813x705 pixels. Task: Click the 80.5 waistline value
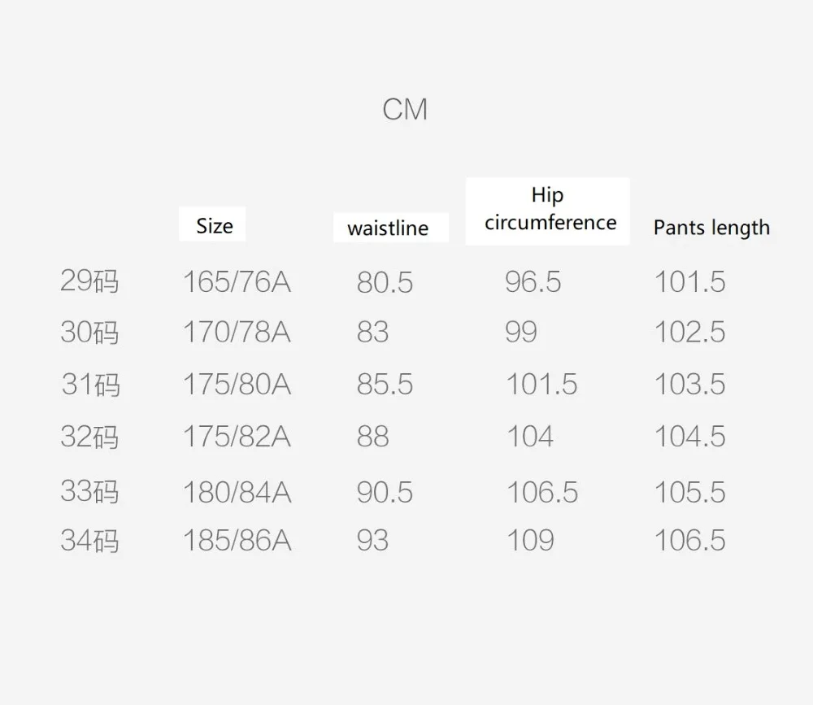pyautogui.click(x=385, y=282)
